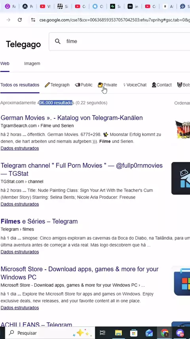This screenshot has height=339, width=190.
Task: Click Windows taskbar search box "Pesquisar"
Action: [49, 333]
